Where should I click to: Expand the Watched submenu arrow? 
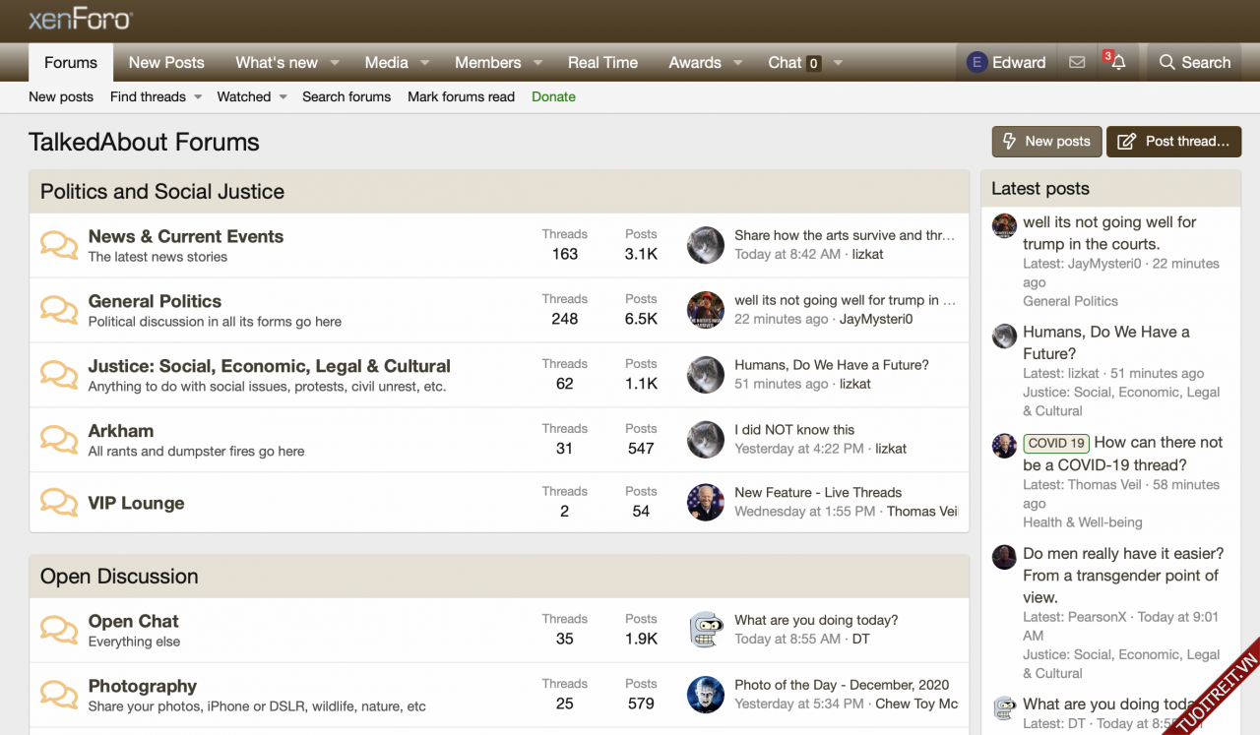point(283,96)
